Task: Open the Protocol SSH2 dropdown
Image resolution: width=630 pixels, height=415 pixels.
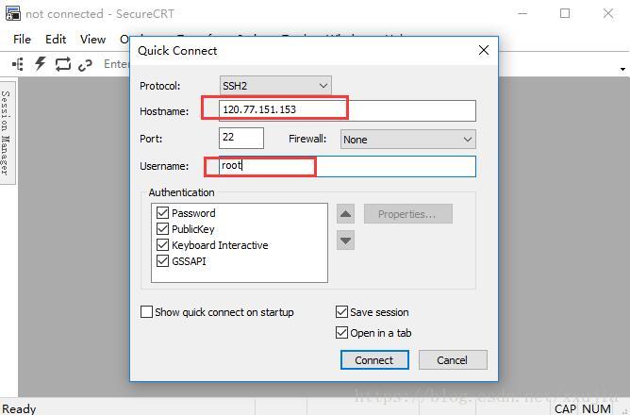Action: tap(275, 86)
